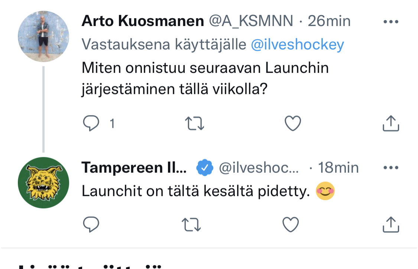Open more options for Ilves reply
This screenshot has height=269, width=418.
(391, 168)
